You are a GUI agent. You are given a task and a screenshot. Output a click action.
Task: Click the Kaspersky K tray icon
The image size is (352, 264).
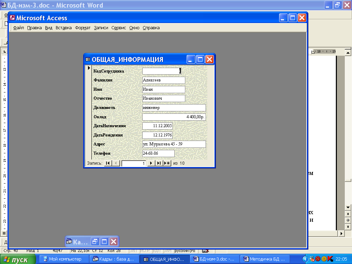click(x=330, y=259)
